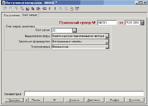148x106 pixels.
Task: Click the document Дт/Кт postings icon with yellow page
Action: (x=27, y=9)
